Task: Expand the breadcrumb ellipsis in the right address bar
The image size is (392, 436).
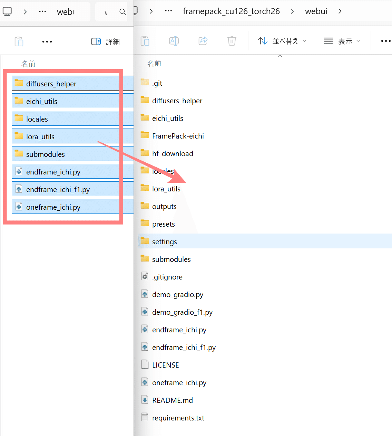Action: tap(168, 11)
